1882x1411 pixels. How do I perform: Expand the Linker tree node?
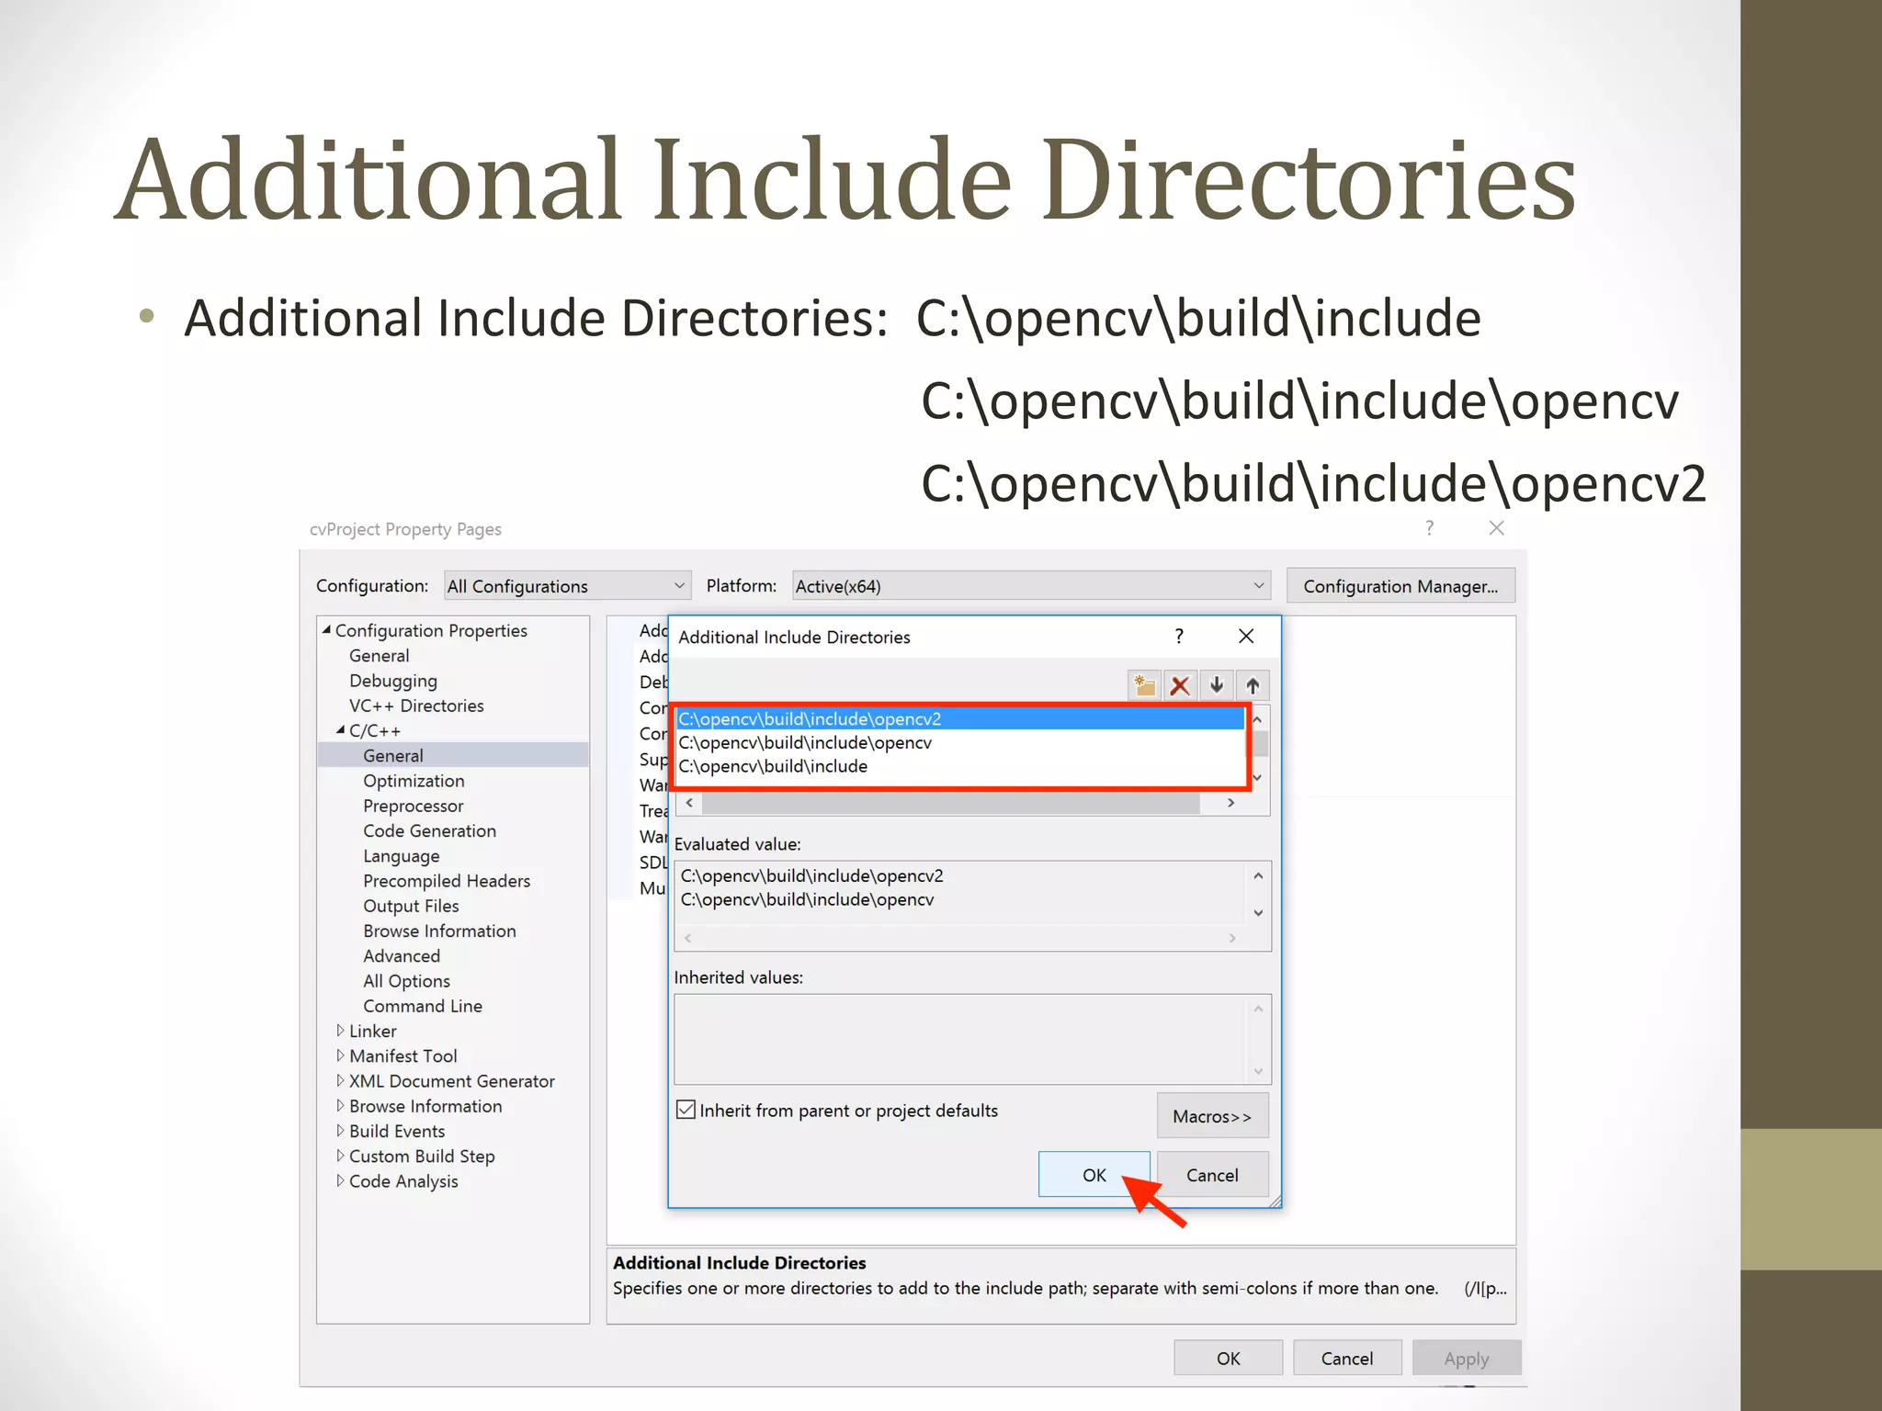tap(340, 1031)
